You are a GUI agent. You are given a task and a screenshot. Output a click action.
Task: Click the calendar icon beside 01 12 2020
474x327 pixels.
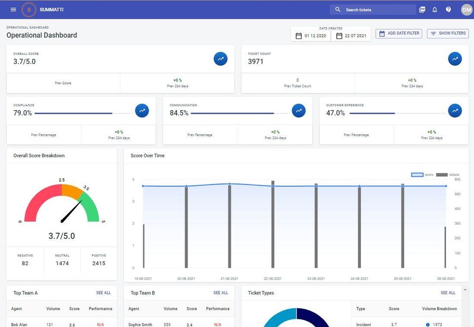coord(298,36)
